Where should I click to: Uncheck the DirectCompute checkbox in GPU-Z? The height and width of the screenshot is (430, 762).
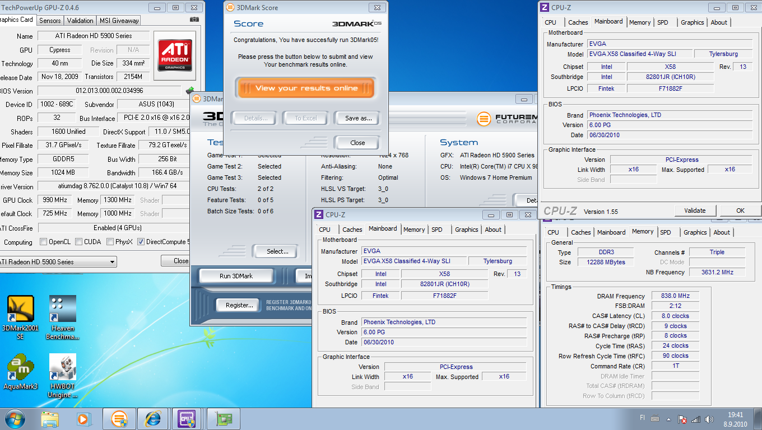click(x=141, y=242)
